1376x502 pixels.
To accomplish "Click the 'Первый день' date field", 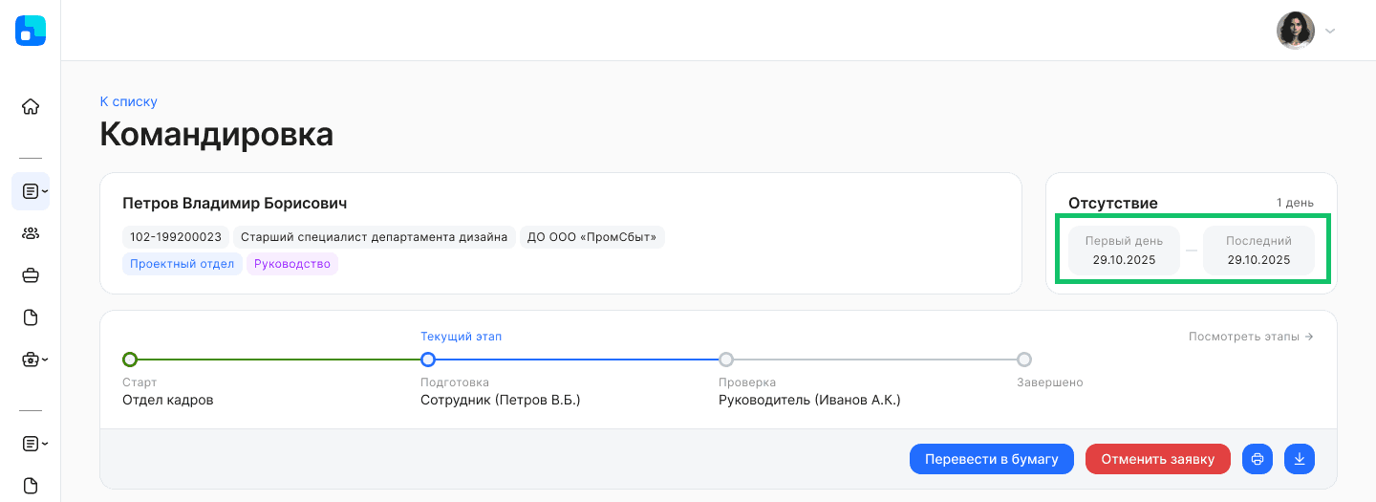I will tap(1124, 251).
